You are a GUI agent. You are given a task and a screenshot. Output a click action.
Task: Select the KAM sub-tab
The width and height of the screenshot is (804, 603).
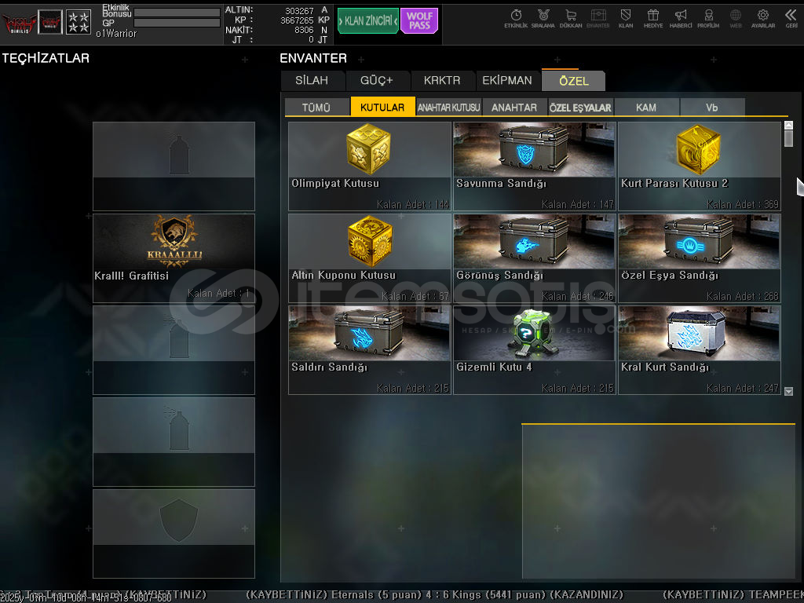click(x=646, y=107)
